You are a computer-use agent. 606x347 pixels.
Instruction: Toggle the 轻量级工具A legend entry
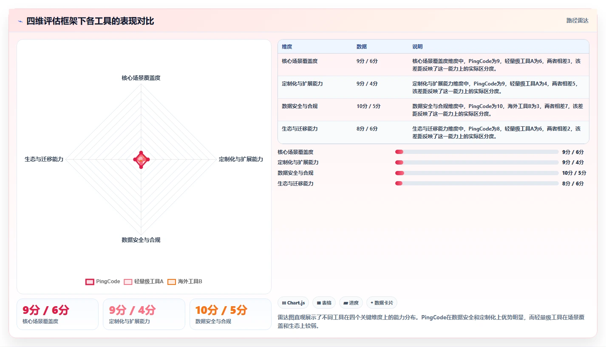tap(144, 282)
